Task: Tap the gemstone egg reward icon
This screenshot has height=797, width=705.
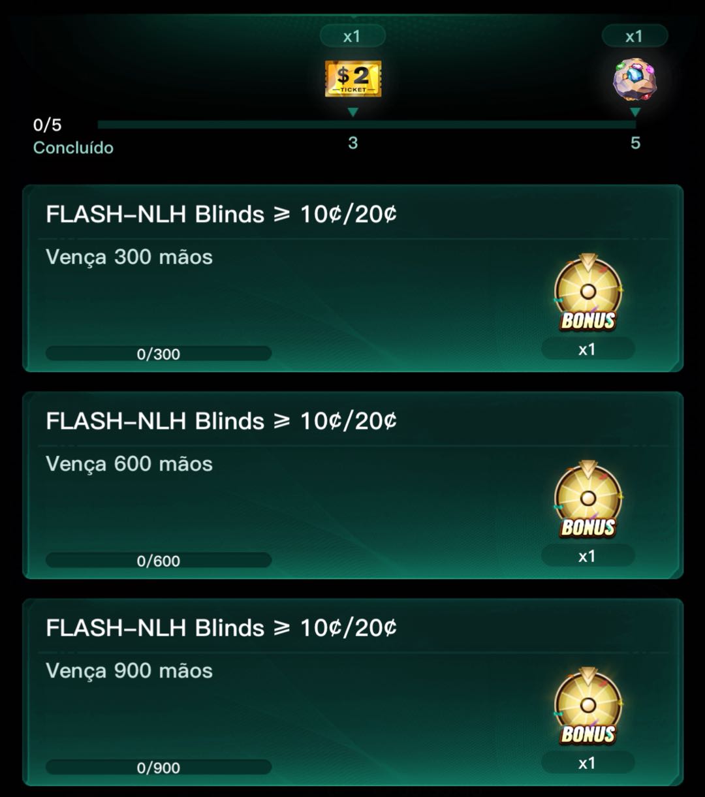Action: [x=634, y=79]
